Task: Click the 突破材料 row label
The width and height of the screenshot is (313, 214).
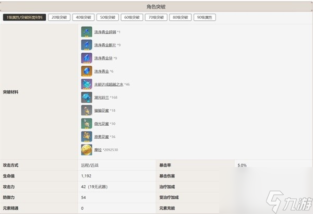Action: point(11,92)
